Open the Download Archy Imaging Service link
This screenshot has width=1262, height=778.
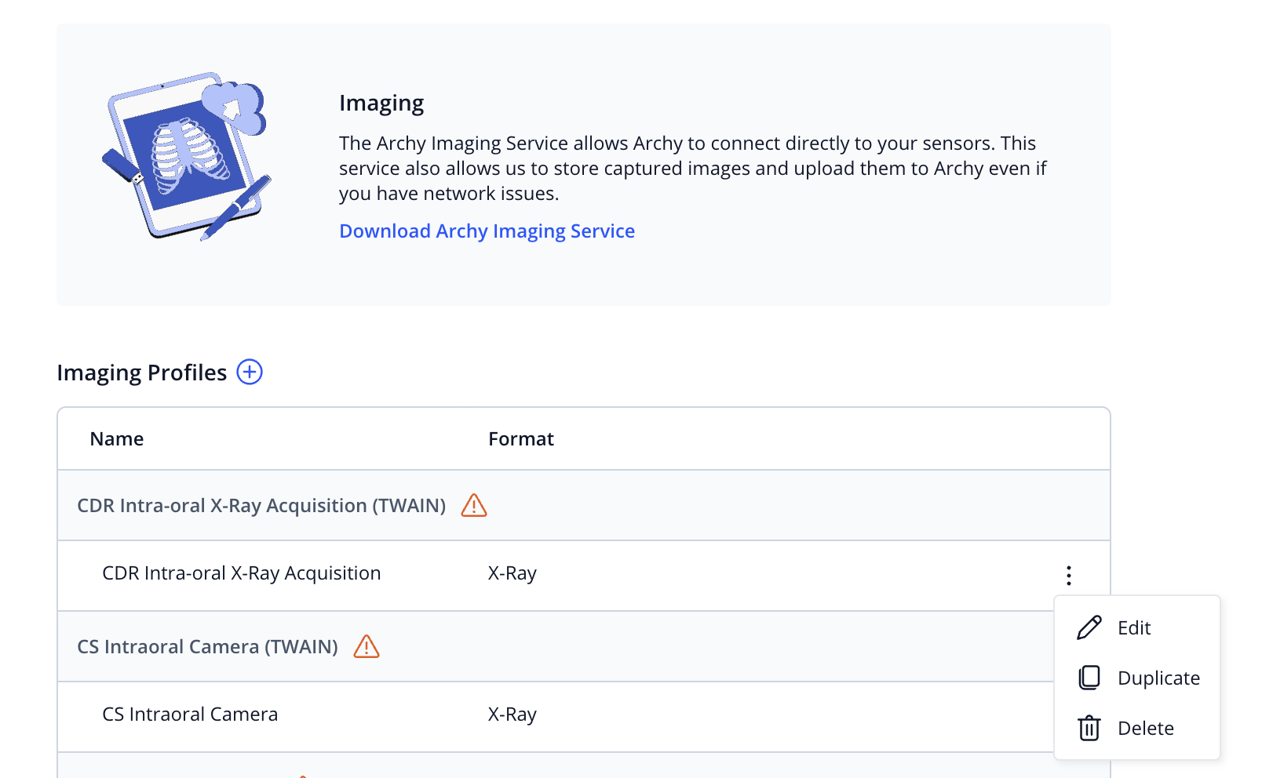pos(487,231)
